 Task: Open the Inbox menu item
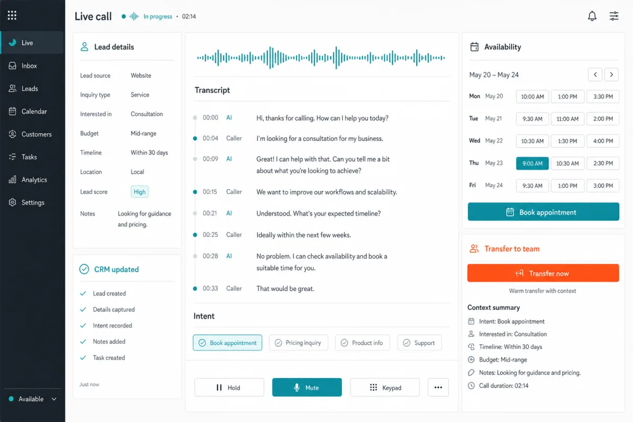pos(32,66)
